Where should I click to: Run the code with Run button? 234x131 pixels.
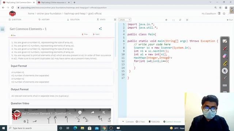[230, 20]
